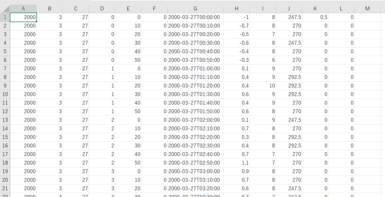This screenshot has width=385, height=197.
Task: Select column M header
Action: point(367,9)
